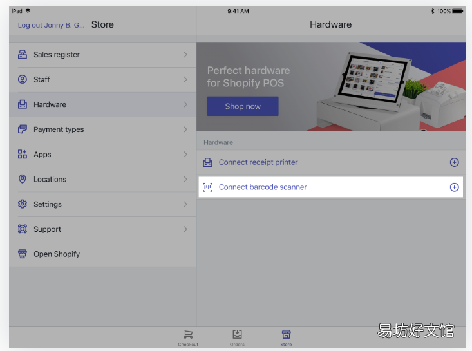Click the receipt printer icon
The height and width of the screenshot is (351, 472).
[x=207, y=162]
